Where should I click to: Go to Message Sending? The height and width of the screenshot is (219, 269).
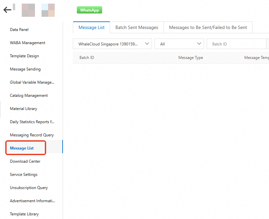coord(25,69)
